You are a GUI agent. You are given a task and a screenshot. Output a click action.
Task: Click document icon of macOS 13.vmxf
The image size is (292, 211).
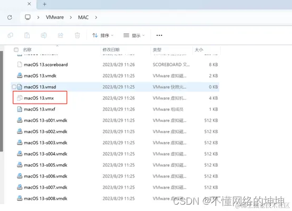pyautogui.click(x=20, y=109)
